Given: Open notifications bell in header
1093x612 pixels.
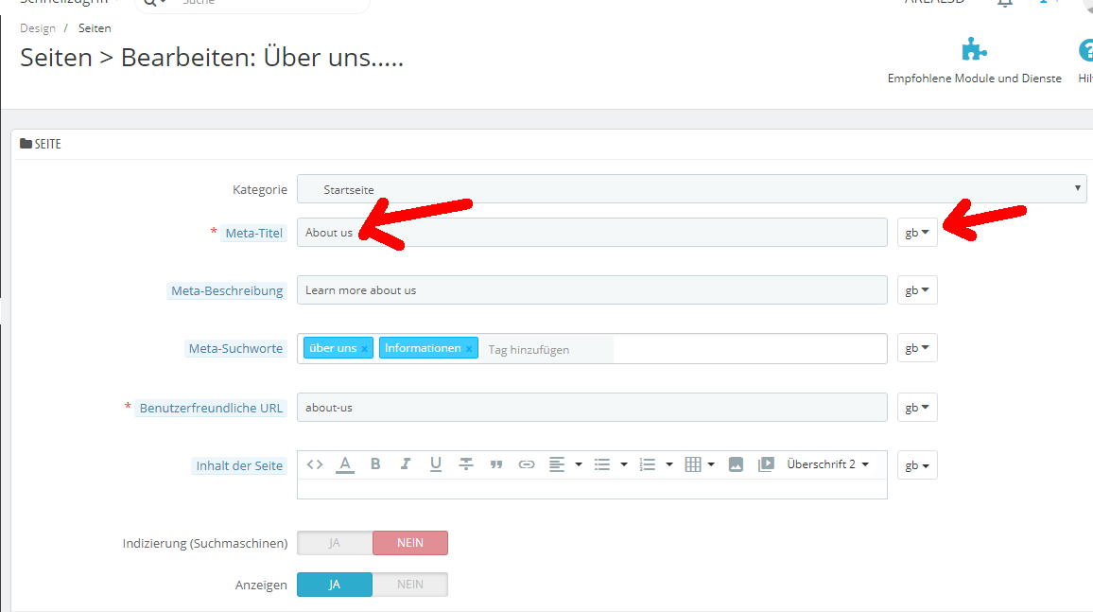Looking at the screenshot, I should click(x=1004, y=3).
